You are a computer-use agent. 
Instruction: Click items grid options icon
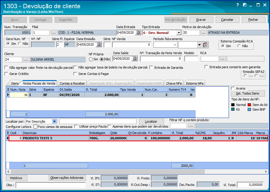[8, 133]
